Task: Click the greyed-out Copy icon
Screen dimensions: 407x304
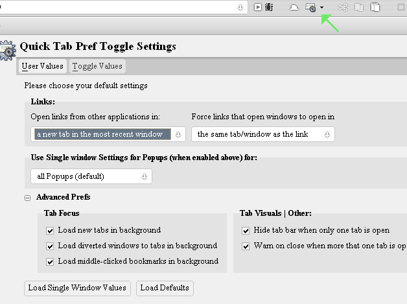Action: (360, 7)
